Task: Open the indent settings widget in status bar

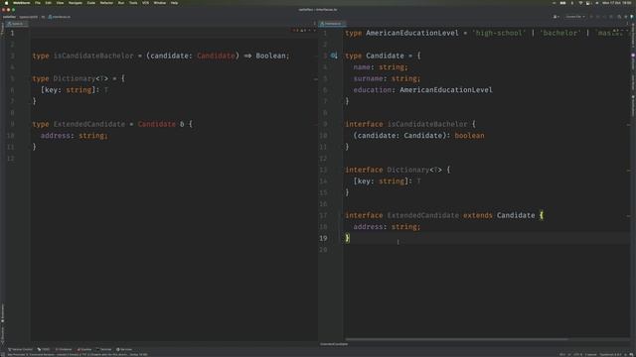Action: click(x=590, y=355)
